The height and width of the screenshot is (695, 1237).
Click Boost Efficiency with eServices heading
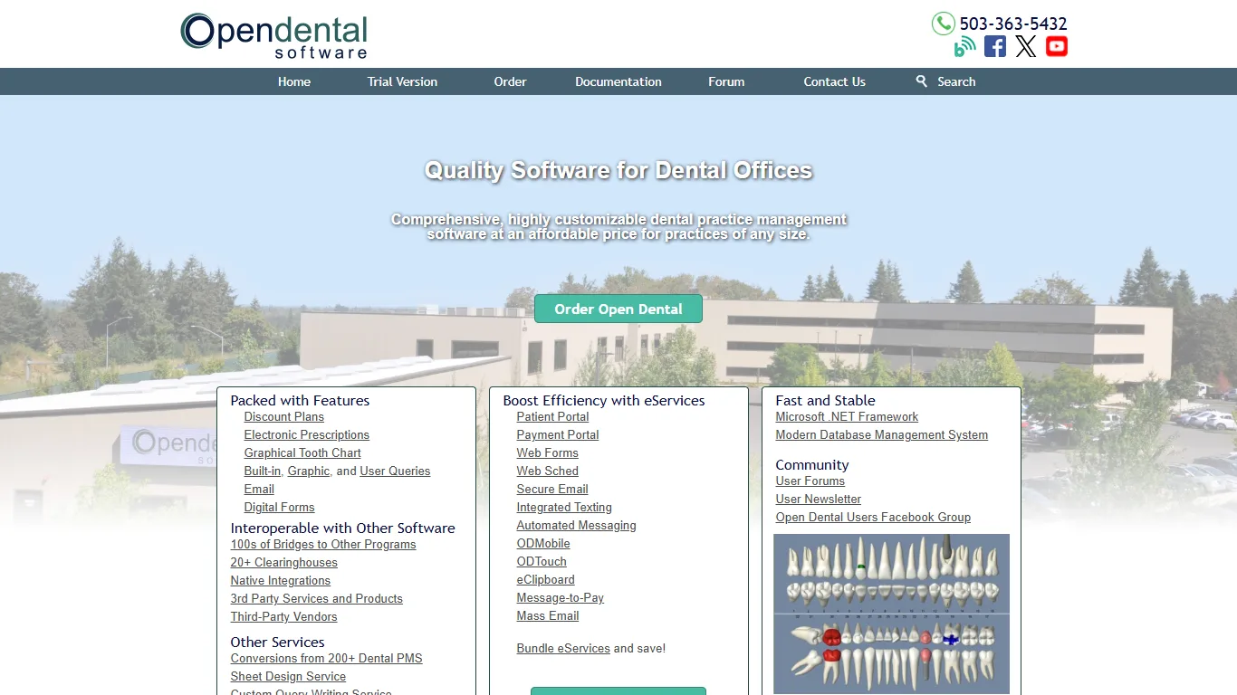604,400
